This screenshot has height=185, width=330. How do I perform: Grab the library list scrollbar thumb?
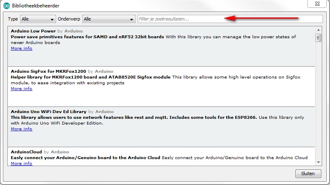point(318,38)
